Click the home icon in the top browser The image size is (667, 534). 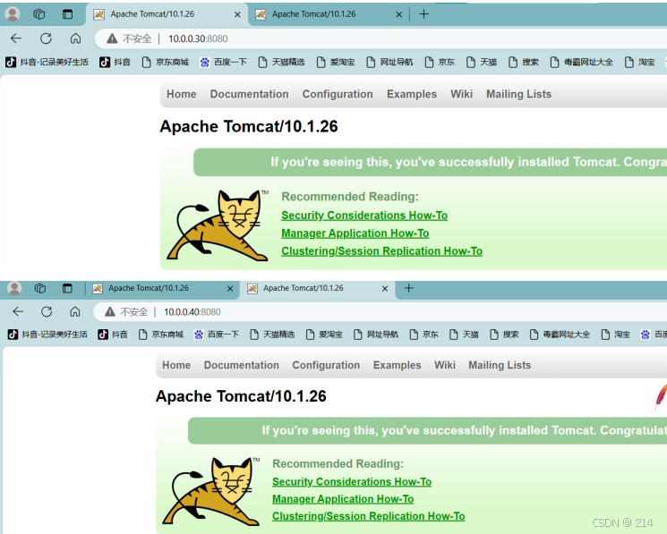coord(75,38)
